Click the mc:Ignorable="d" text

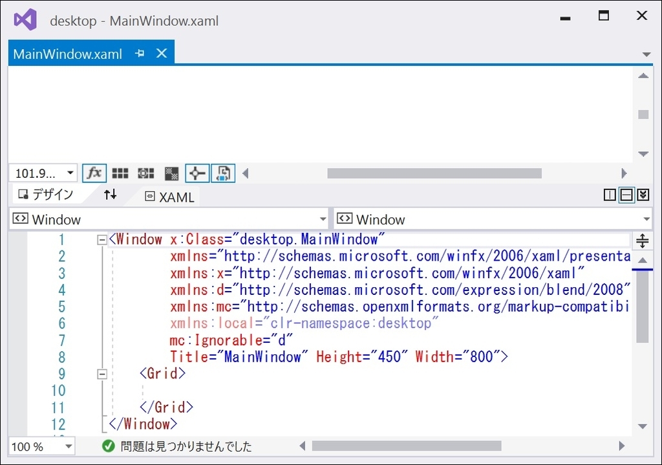tap(231, 340)
